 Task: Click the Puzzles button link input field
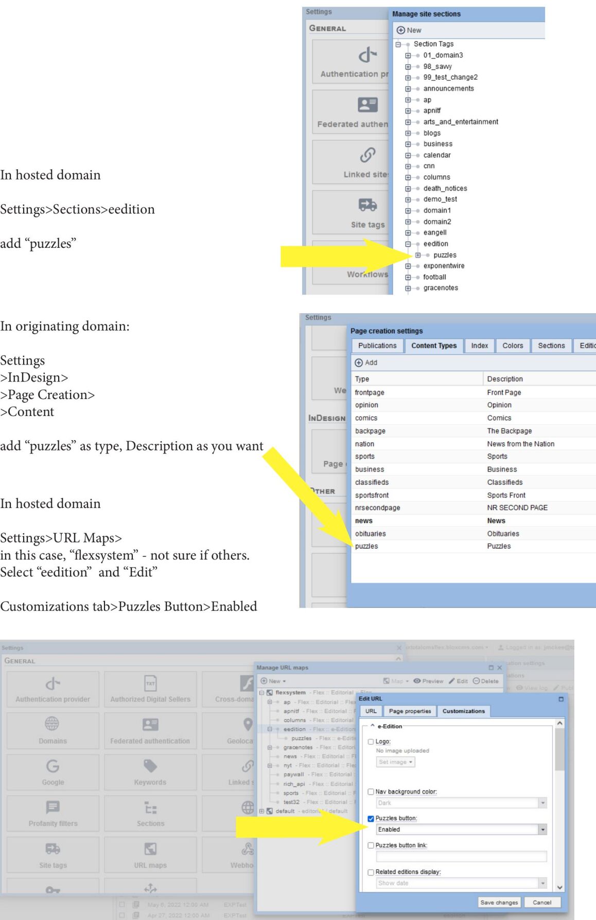[461, 856]
